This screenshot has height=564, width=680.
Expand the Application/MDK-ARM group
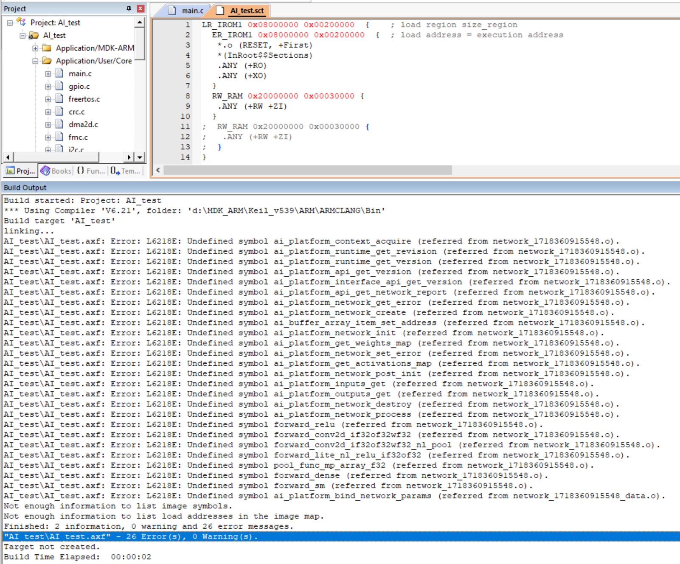tap(35, 48)
